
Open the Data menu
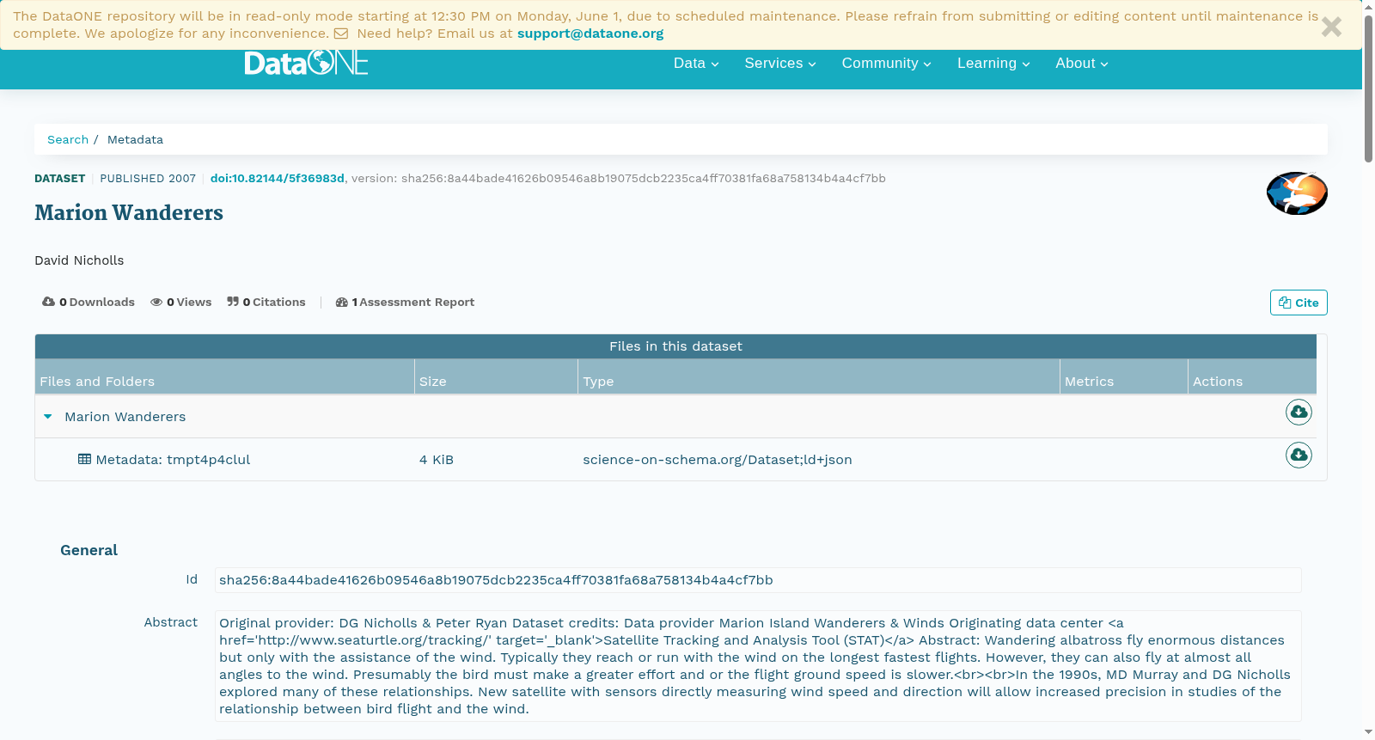pos(696,64)
